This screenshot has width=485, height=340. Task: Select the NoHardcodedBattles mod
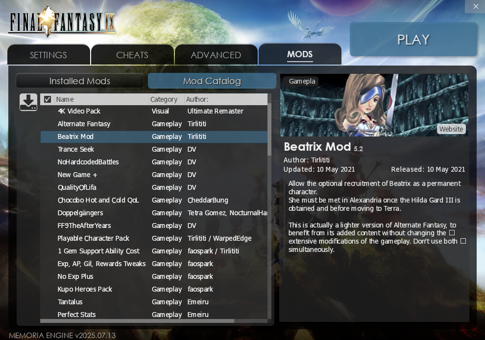tap(154, 162)
